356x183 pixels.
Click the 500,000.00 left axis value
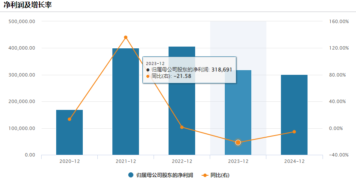[21, 21]
